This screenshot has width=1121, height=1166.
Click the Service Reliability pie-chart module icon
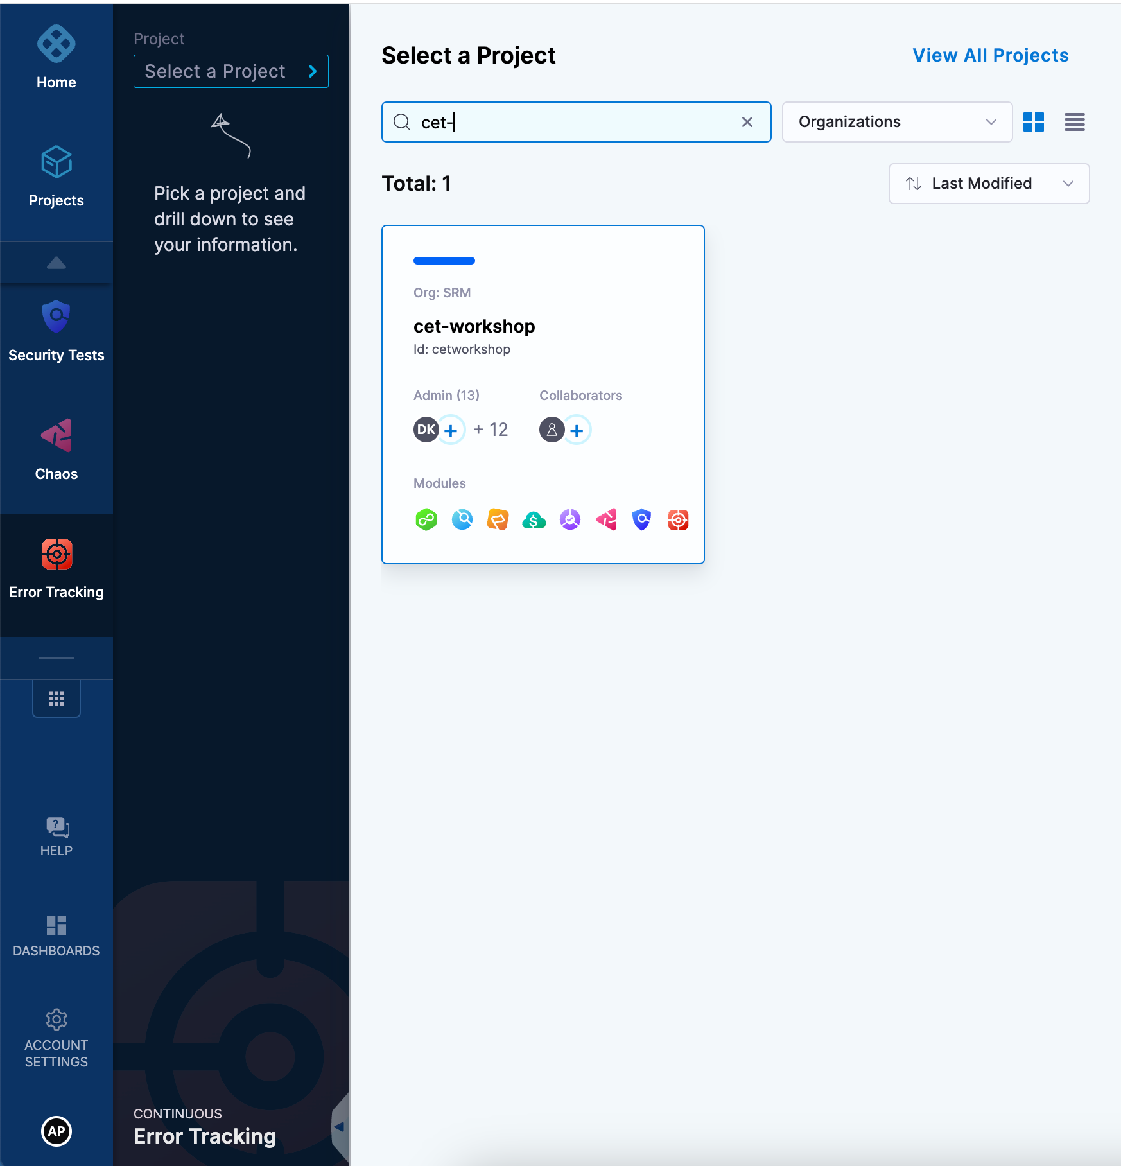[570, 520]
